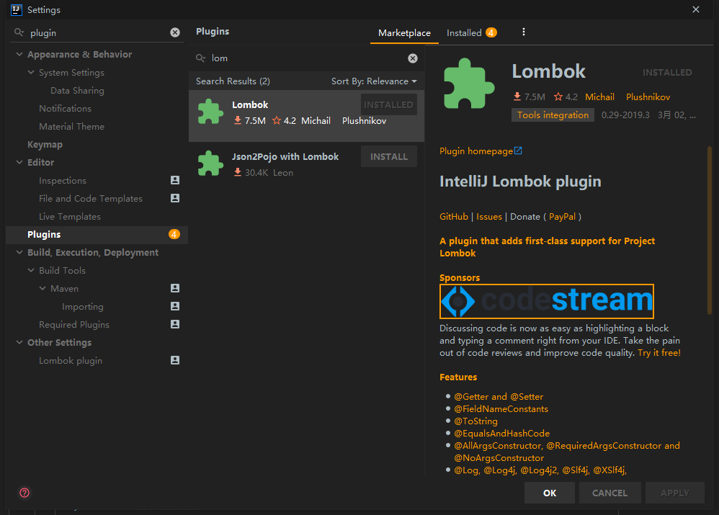Collapse the Other Settings section
The width and height of the screenshot is (719, 515).
click(19, 342)
